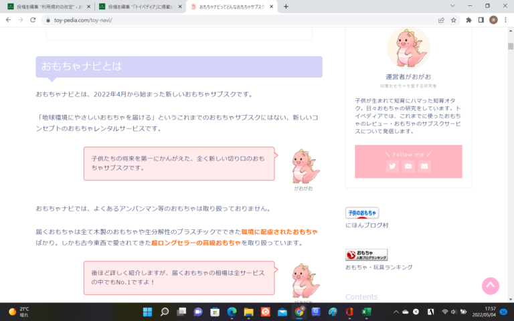Viewport: 514px width, 321px height.
Task: Expand the tab search chevron
Action: pyautogui.click(x=452, y=6)
